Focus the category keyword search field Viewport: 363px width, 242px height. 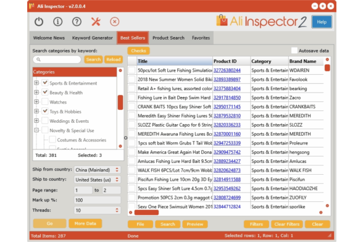tap(57, 59)
